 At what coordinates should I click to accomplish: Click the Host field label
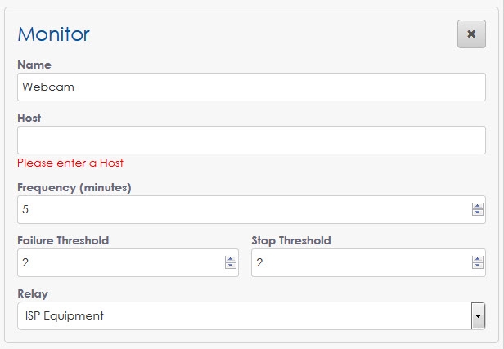pyautogui.click(x=29, y=118)
